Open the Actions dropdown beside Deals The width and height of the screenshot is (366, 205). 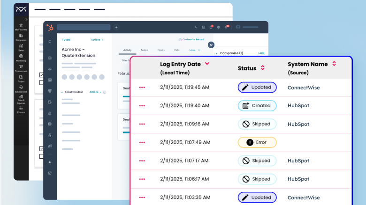(97, 40)
